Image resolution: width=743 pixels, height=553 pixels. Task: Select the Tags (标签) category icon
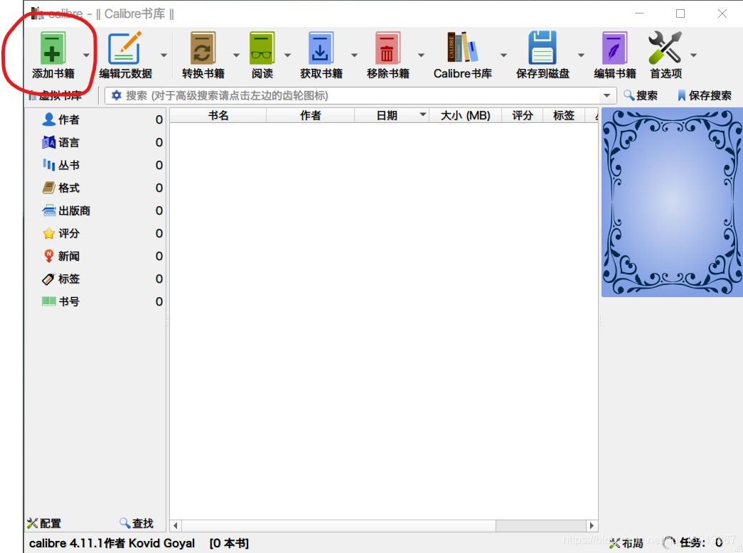[x=49, y=279]
